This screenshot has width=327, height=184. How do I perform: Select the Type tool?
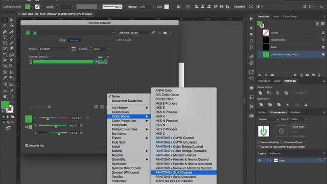pyautogui.click(x=5, y=37)
